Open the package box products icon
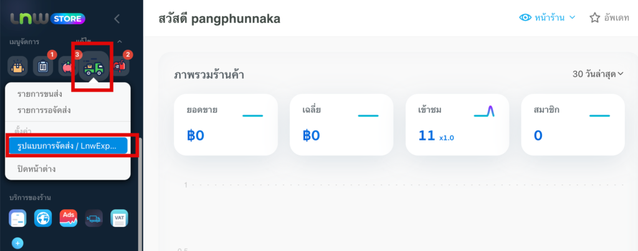This screenshot has height=251, width=638. 18,67
